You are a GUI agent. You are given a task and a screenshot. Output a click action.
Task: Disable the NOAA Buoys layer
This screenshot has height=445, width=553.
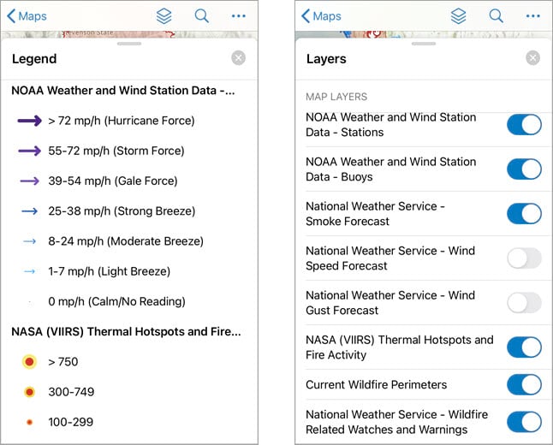524,169
